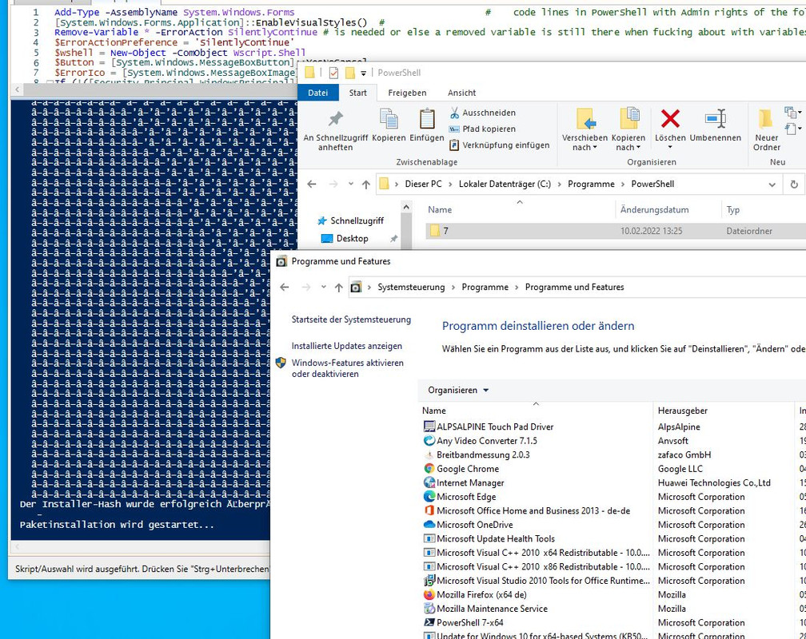Select folder named 7
This screenshot has height=639, width=806.
click(614, 231)
